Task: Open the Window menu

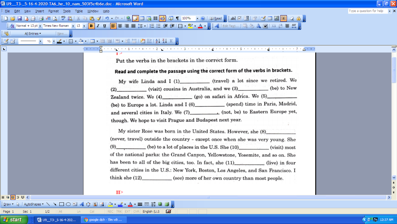Action: pos(93,11)
